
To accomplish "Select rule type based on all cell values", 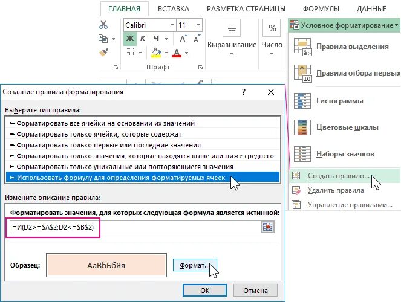I will 143,123.
